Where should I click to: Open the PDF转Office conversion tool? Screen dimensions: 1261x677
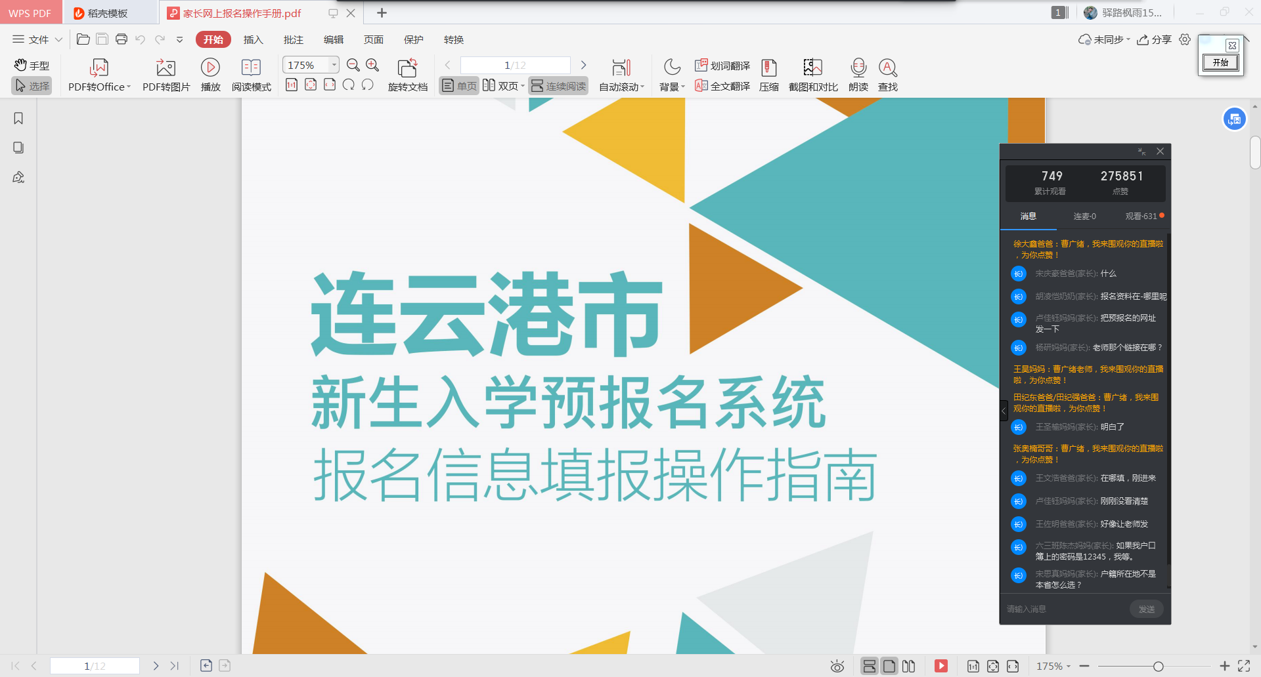98,74
